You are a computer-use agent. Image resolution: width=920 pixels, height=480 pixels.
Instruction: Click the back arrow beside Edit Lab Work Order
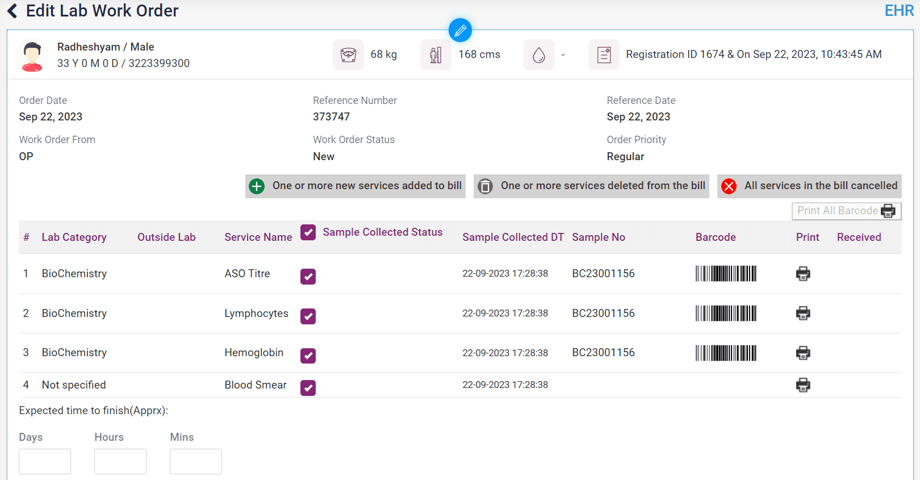12,11
